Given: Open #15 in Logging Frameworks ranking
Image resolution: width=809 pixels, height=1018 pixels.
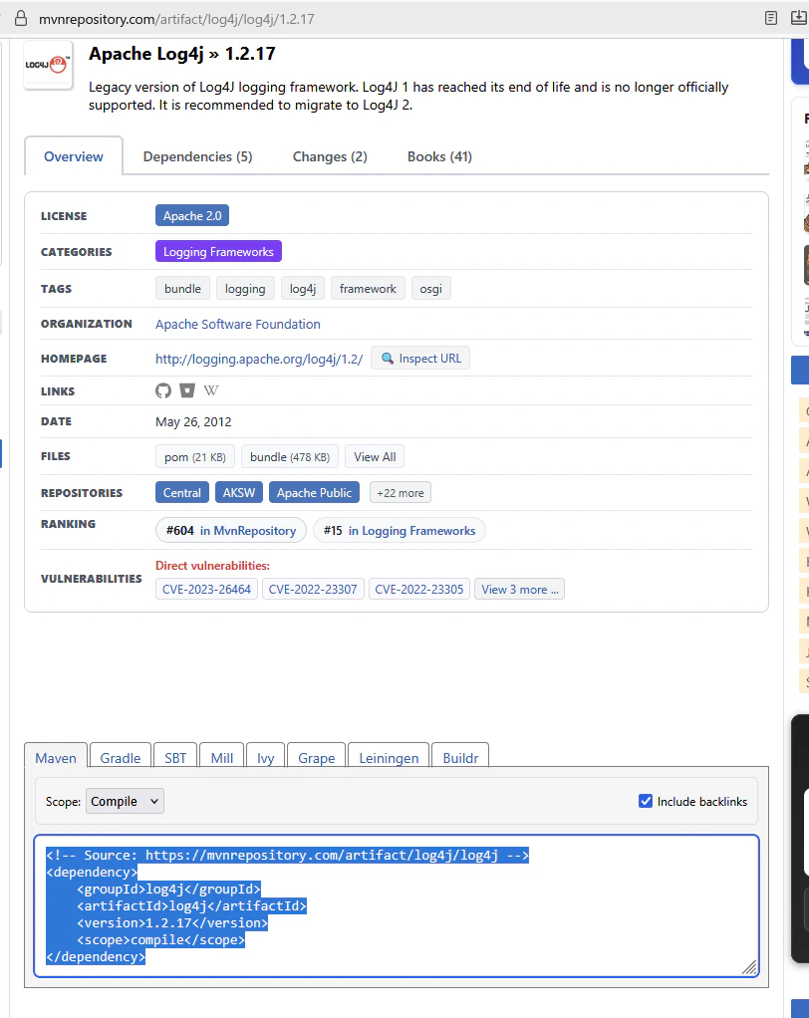Looking at the screenshot, I should click(400, 531).
